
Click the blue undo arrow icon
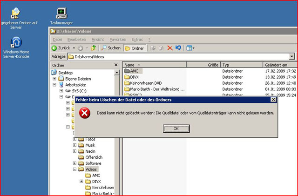(x=178, y=48)
